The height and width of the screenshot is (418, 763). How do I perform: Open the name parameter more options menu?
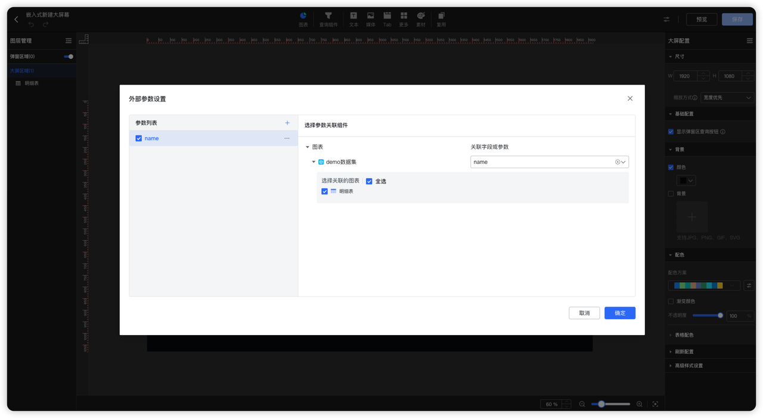[x=287, y=138]
